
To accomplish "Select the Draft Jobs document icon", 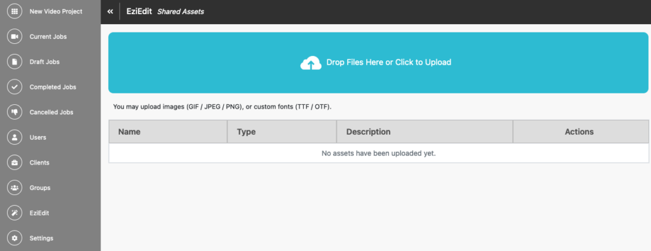I will click(15, 62).
